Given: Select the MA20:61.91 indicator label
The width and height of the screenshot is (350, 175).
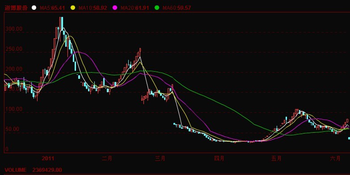Looking at the screenshot, I should click(x=135, y=8).
